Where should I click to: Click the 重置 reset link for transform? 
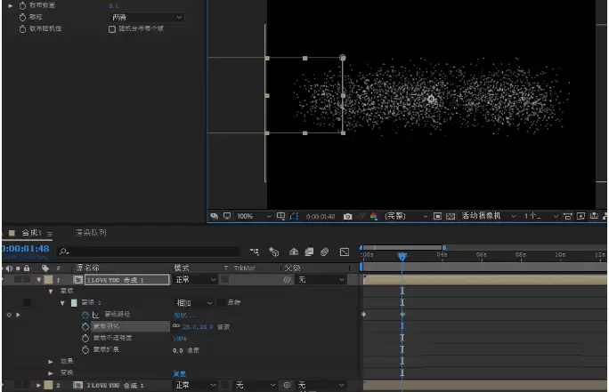click(x=179, y=373)
